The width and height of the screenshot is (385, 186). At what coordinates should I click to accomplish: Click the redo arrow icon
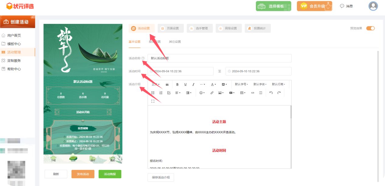(x=279, y=93)
